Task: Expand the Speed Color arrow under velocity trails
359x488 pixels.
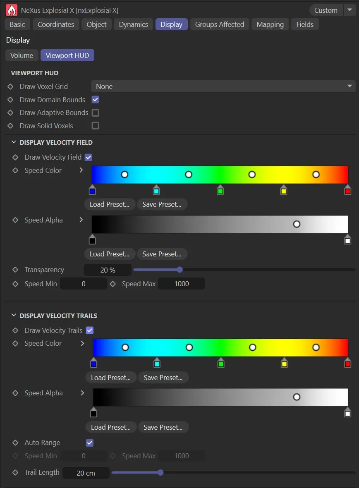Action: [x=82, y=343]
